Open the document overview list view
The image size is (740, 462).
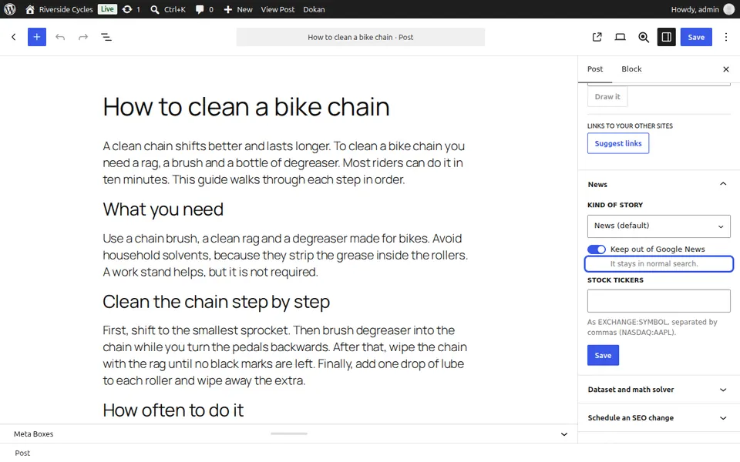106,37
